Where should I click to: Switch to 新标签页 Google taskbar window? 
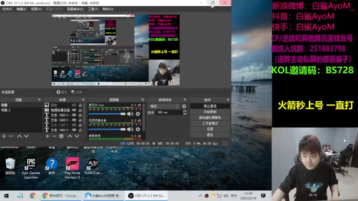pos(60,196)
